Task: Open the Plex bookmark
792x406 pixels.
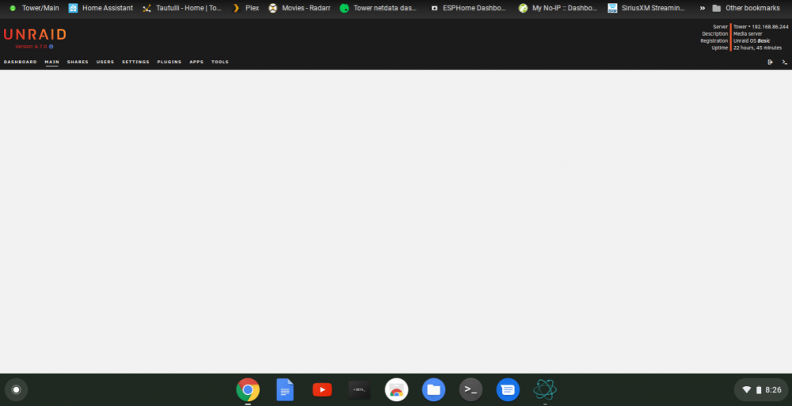Action: click(246, 8)
